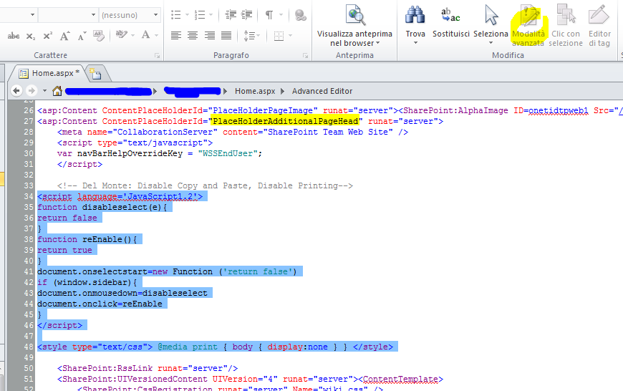The image size is (623, 391).
Task: Navigate back with left arrow
Action: pos(16,91)
